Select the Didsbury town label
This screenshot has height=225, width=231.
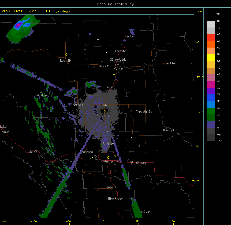[103, 115]
